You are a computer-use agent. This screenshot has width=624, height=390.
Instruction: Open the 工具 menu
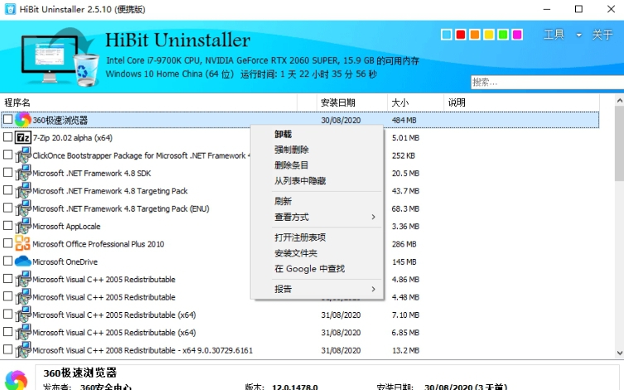point(554,35)
